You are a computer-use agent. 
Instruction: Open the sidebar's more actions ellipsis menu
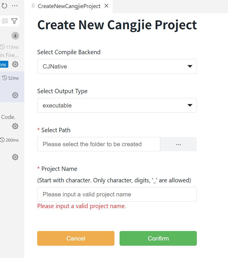(15, 6)
